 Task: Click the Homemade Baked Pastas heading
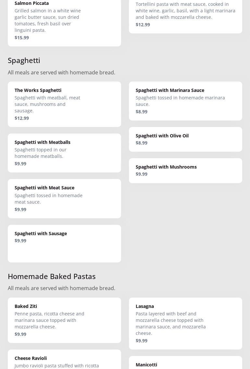coord(52,276)
